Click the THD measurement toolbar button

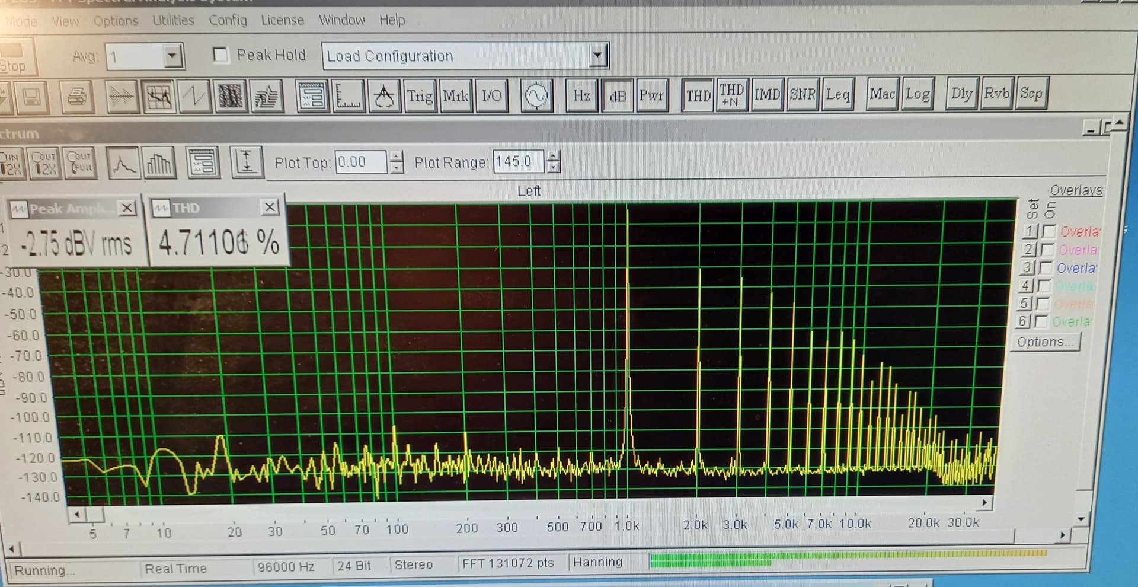(x=698, y=95)
